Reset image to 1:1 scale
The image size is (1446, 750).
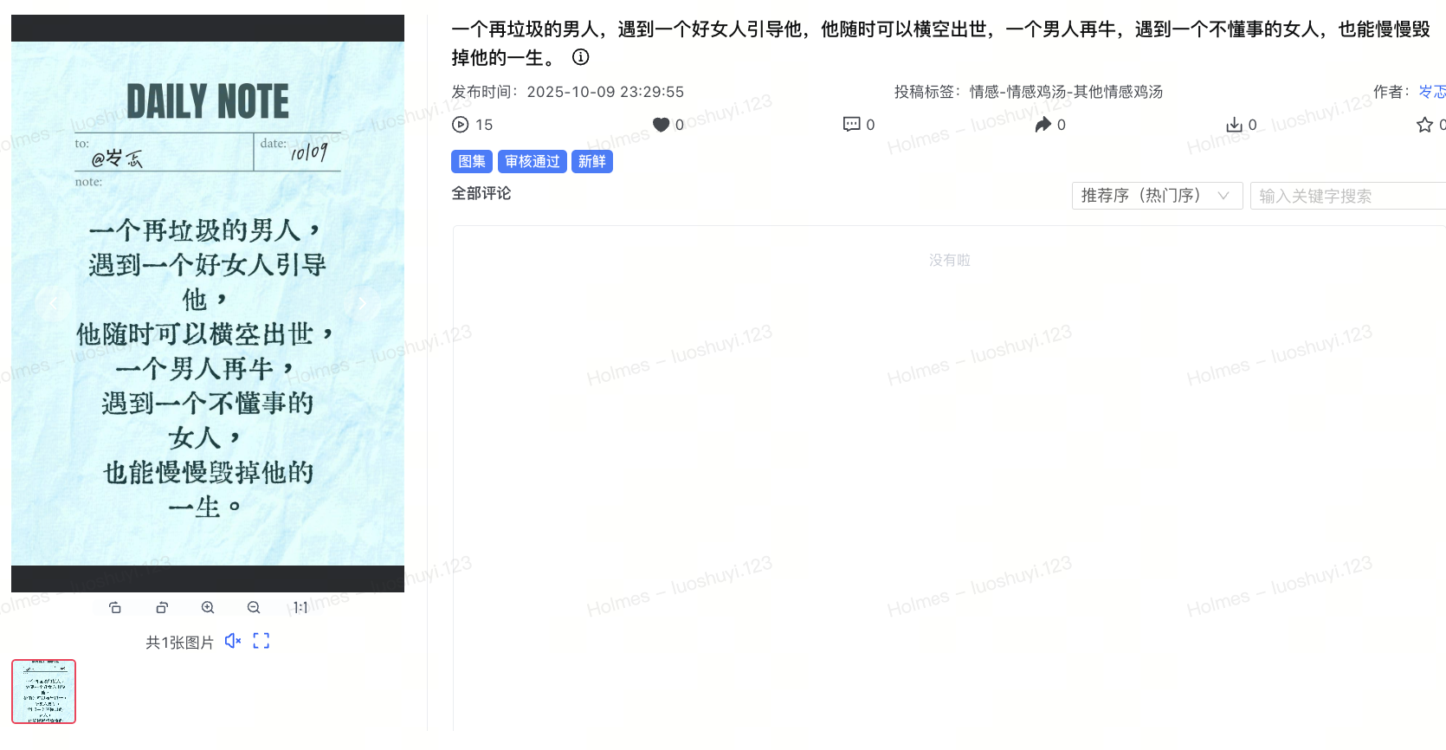(x=300, y=608)
